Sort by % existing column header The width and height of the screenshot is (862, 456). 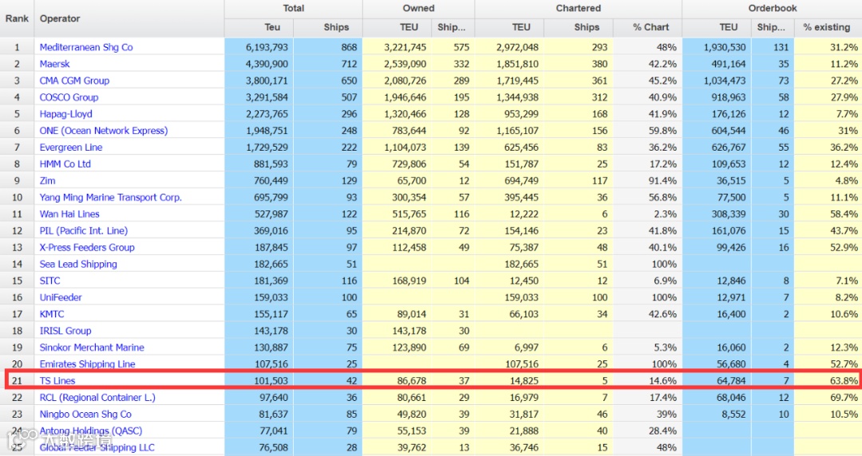[x=828, y=27]
